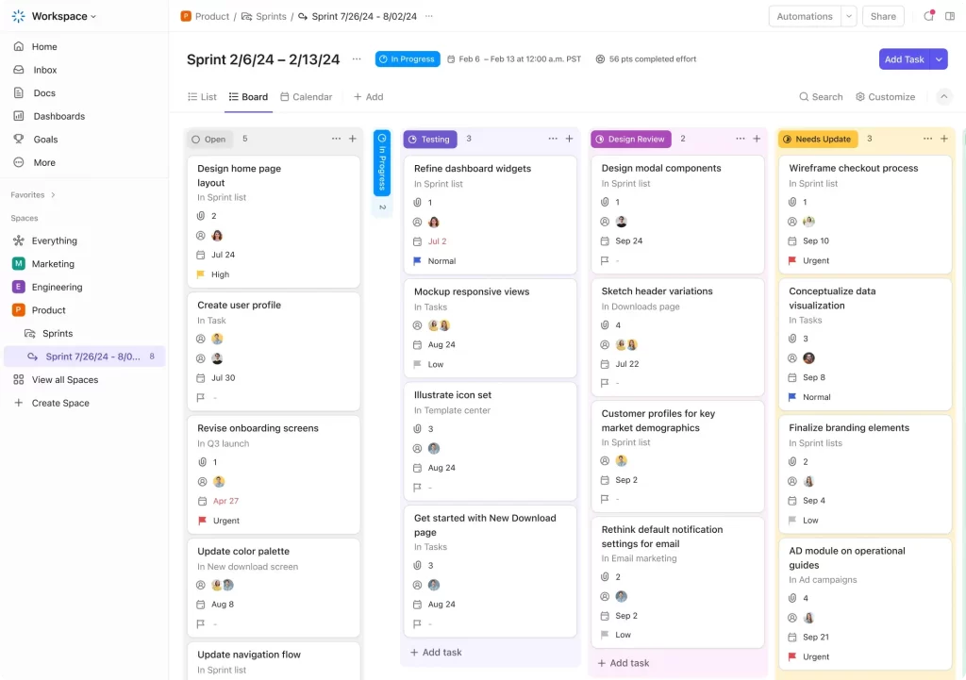Click the Customize button
The width and height of the screenshot is (966, 680).
coord(885,97)
